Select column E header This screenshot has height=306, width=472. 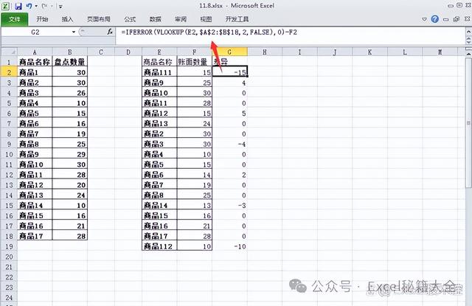click(159, 52)
